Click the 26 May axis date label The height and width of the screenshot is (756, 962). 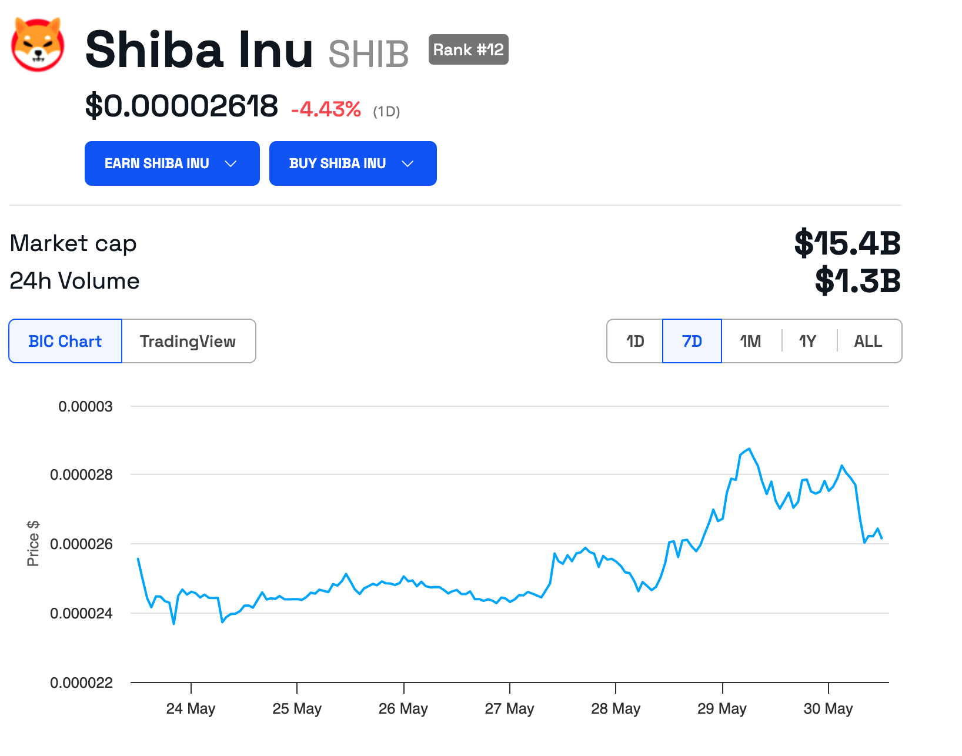(x=403, y=708)
